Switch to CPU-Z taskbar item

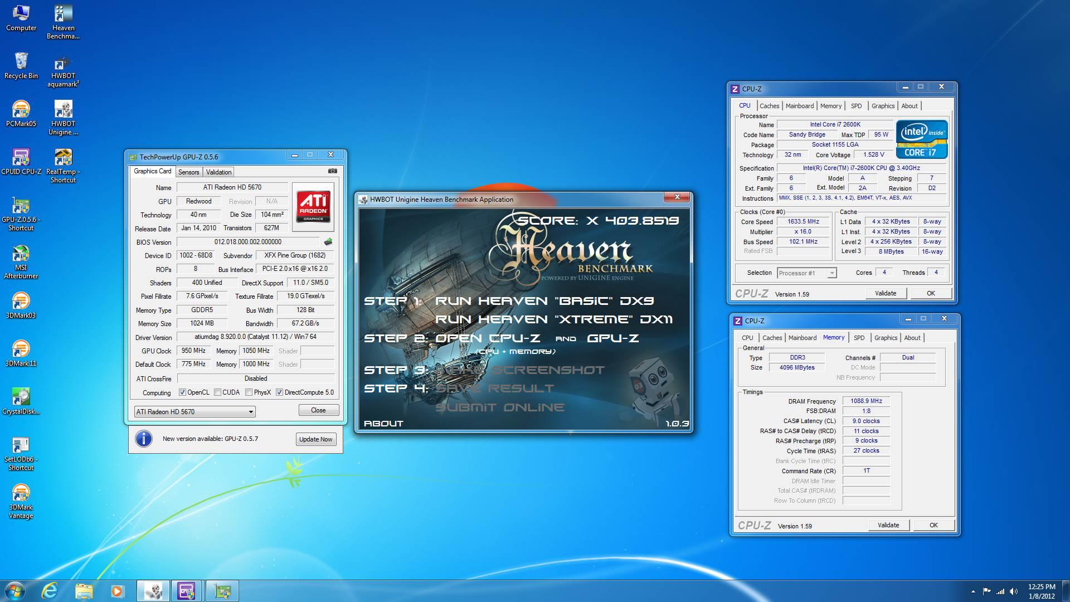click(x=188, y=590)
